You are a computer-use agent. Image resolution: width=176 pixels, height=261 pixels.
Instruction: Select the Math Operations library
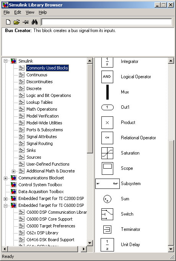[x=42, y=109]
